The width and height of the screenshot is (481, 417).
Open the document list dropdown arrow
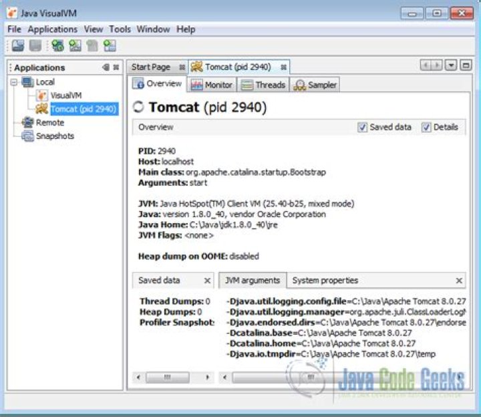pyautogui.click(x=451, y=65)
